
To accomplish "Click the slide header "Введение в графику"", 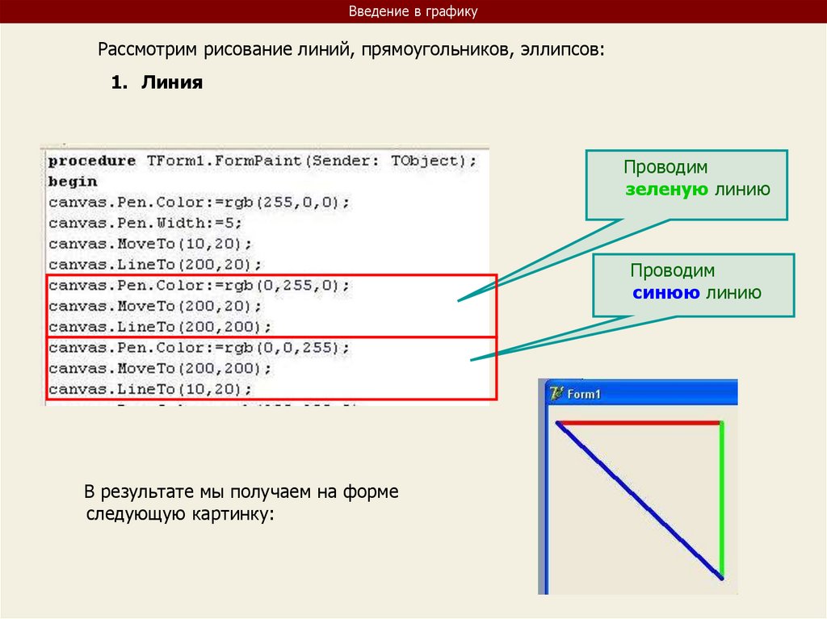I will click(413, 11).
